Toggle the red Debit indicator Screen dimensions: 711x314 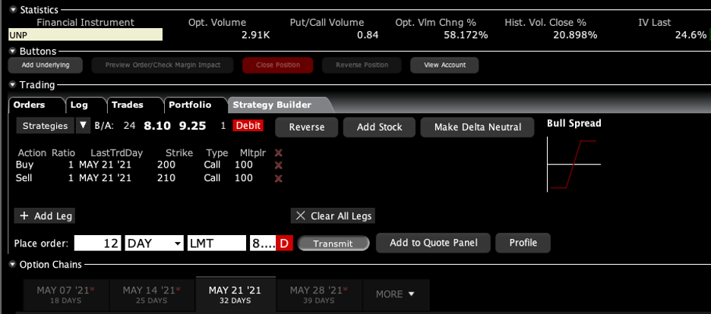[248, 126]
